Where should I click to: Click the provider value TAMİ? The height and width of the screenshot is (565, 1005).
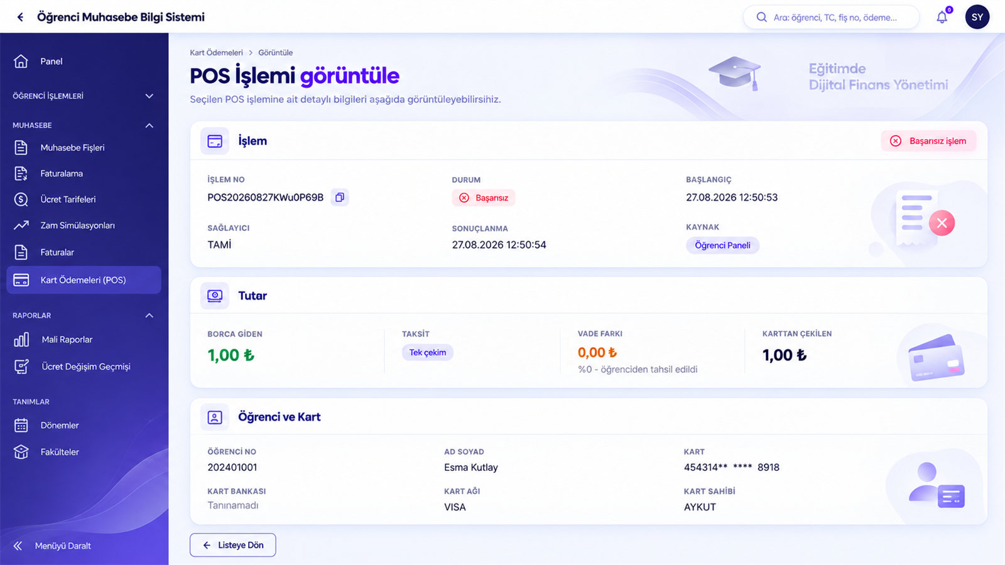[219, 245]
